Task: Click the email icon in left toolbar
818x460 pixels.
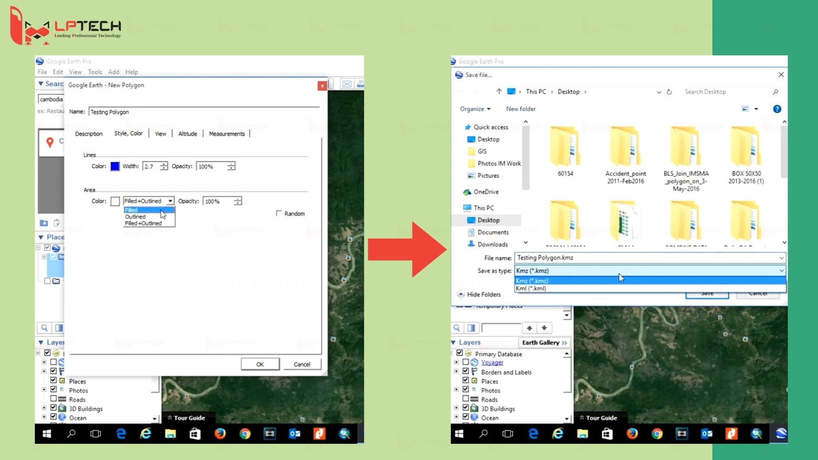Action: 347,84
